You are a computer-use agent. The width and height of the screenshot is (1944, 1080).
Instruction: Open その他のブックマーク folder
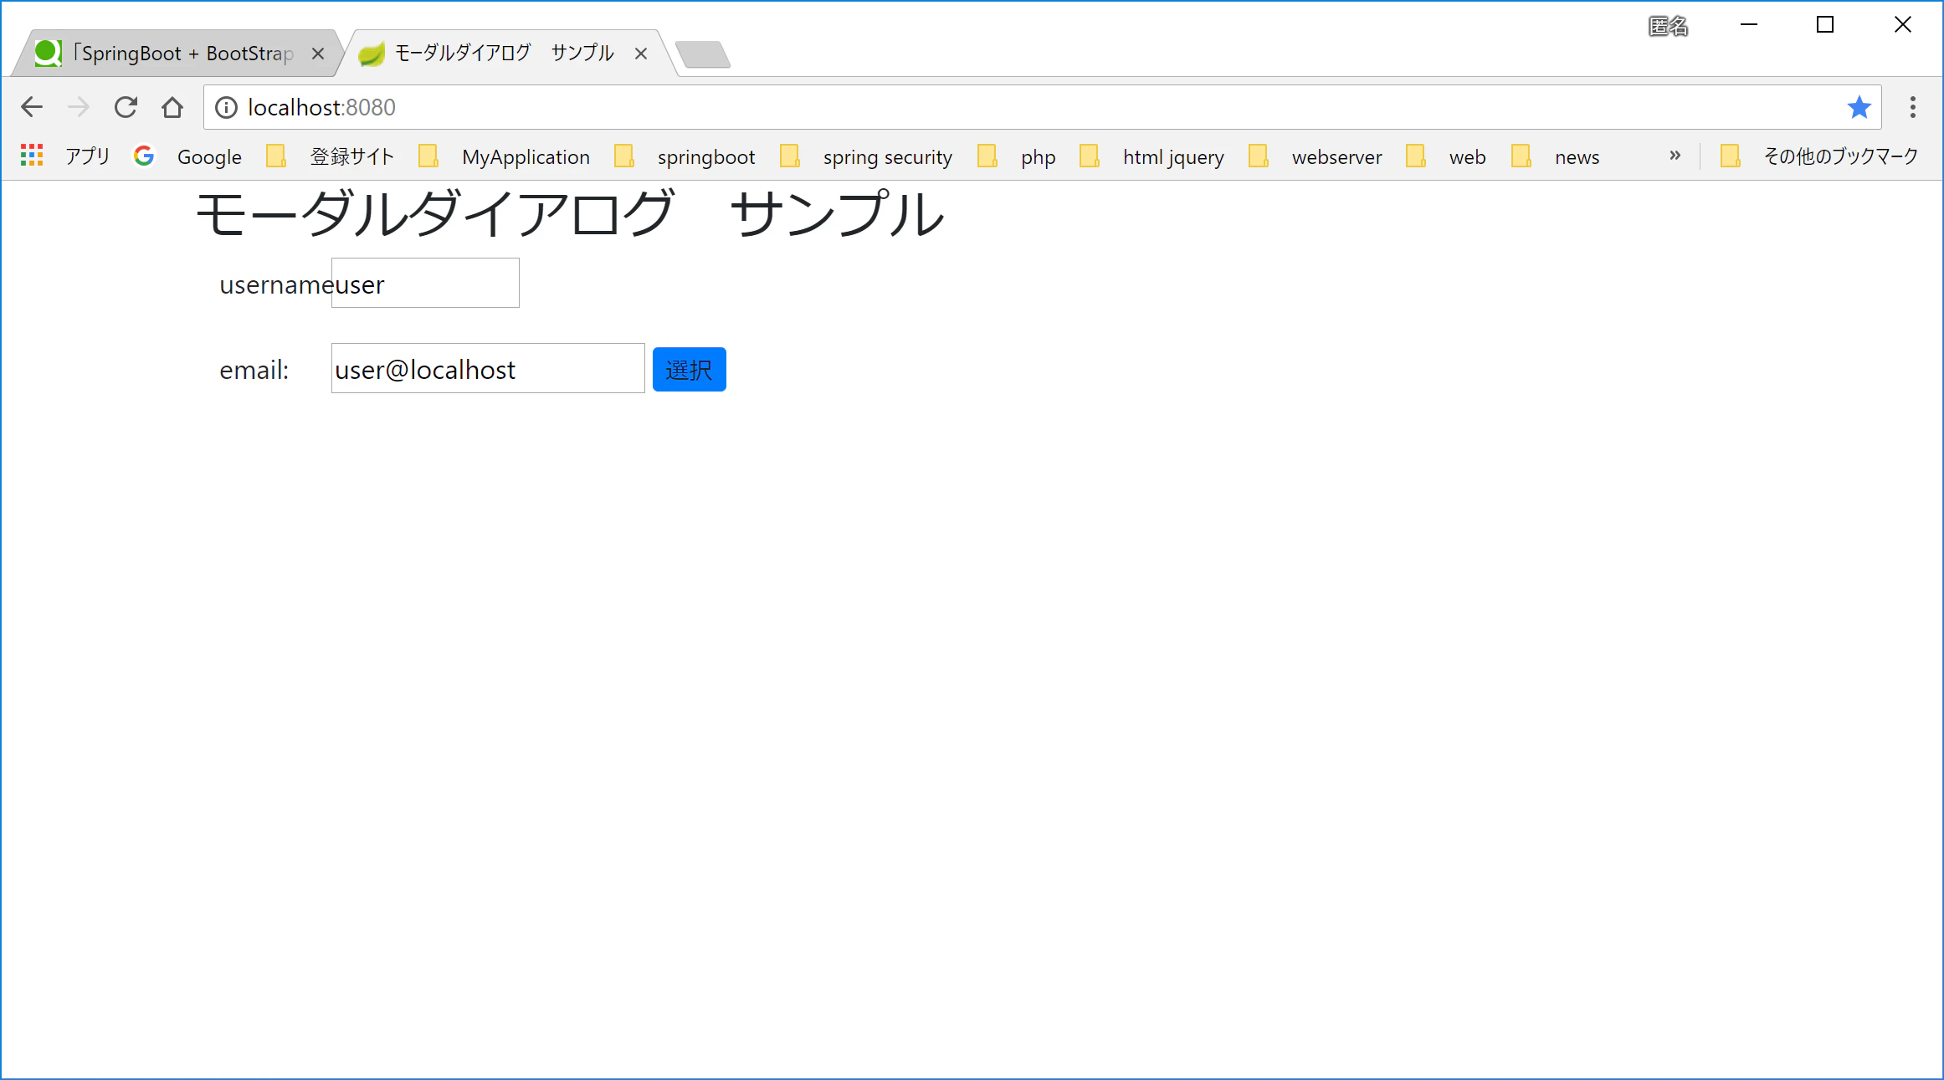[x=1818, y=156]
